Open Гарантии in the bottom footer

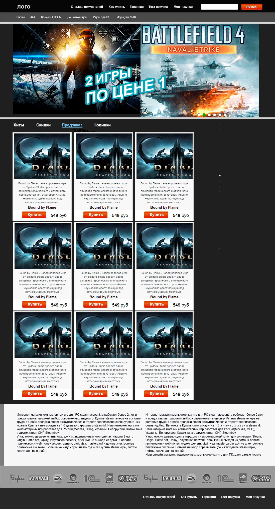click(x=209, y=497)
